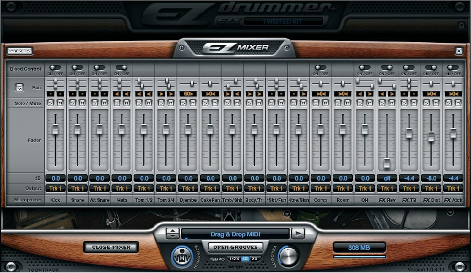The image size is (471, 273).
Task: Mute the FX Rev channel
Action: [x=392, y=103]
